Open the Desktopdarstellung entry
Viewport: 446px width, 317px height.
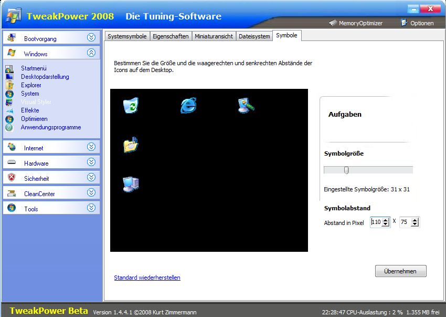pyautogui.click(x=45, y=77)
